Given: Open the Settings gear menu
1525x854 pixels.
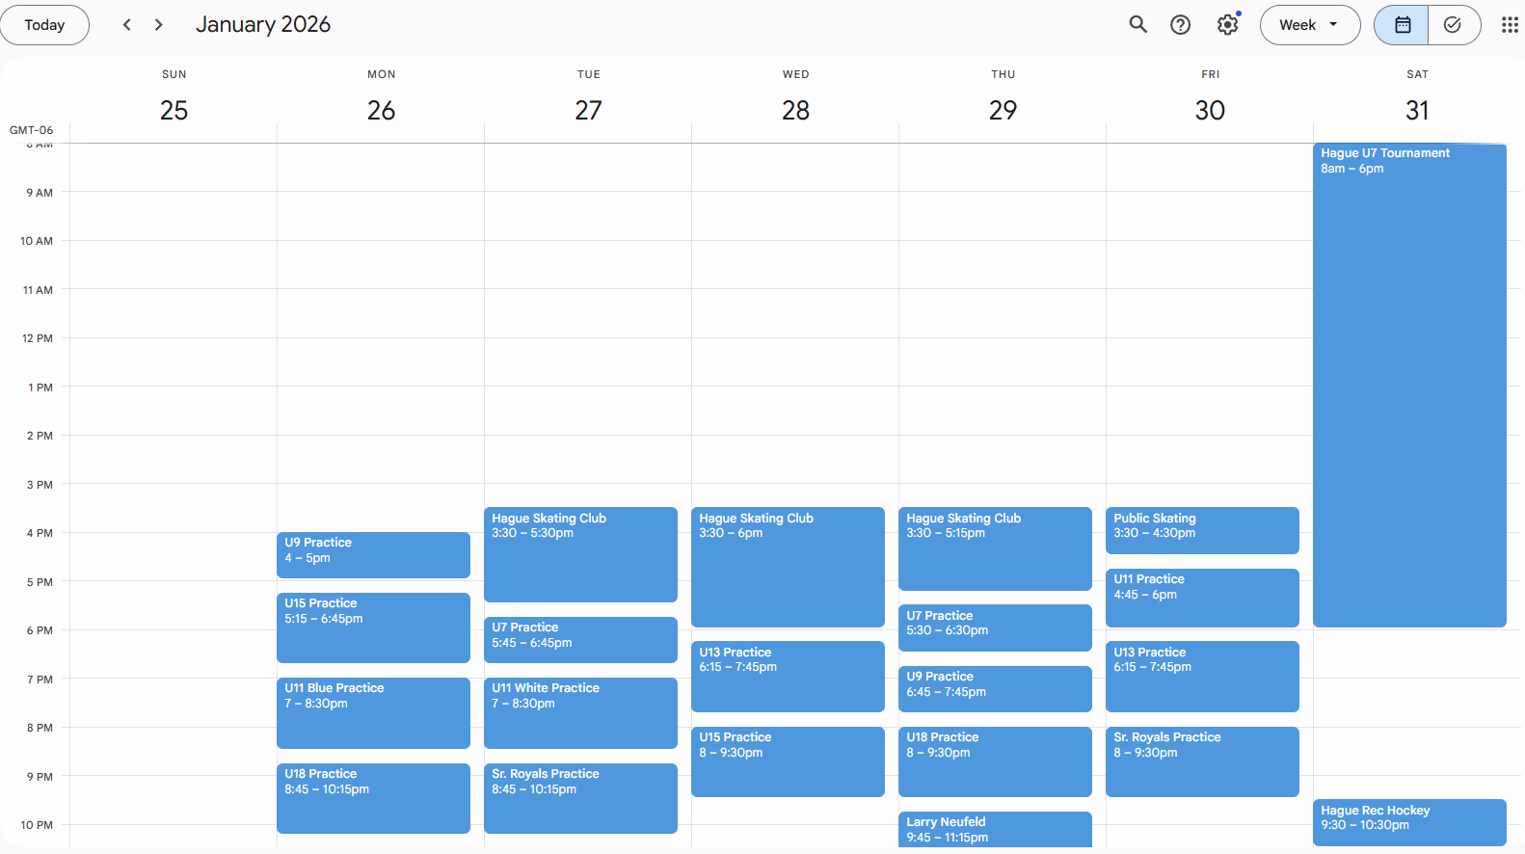Looking at the screenshot, I should (x=1227, y=25).
